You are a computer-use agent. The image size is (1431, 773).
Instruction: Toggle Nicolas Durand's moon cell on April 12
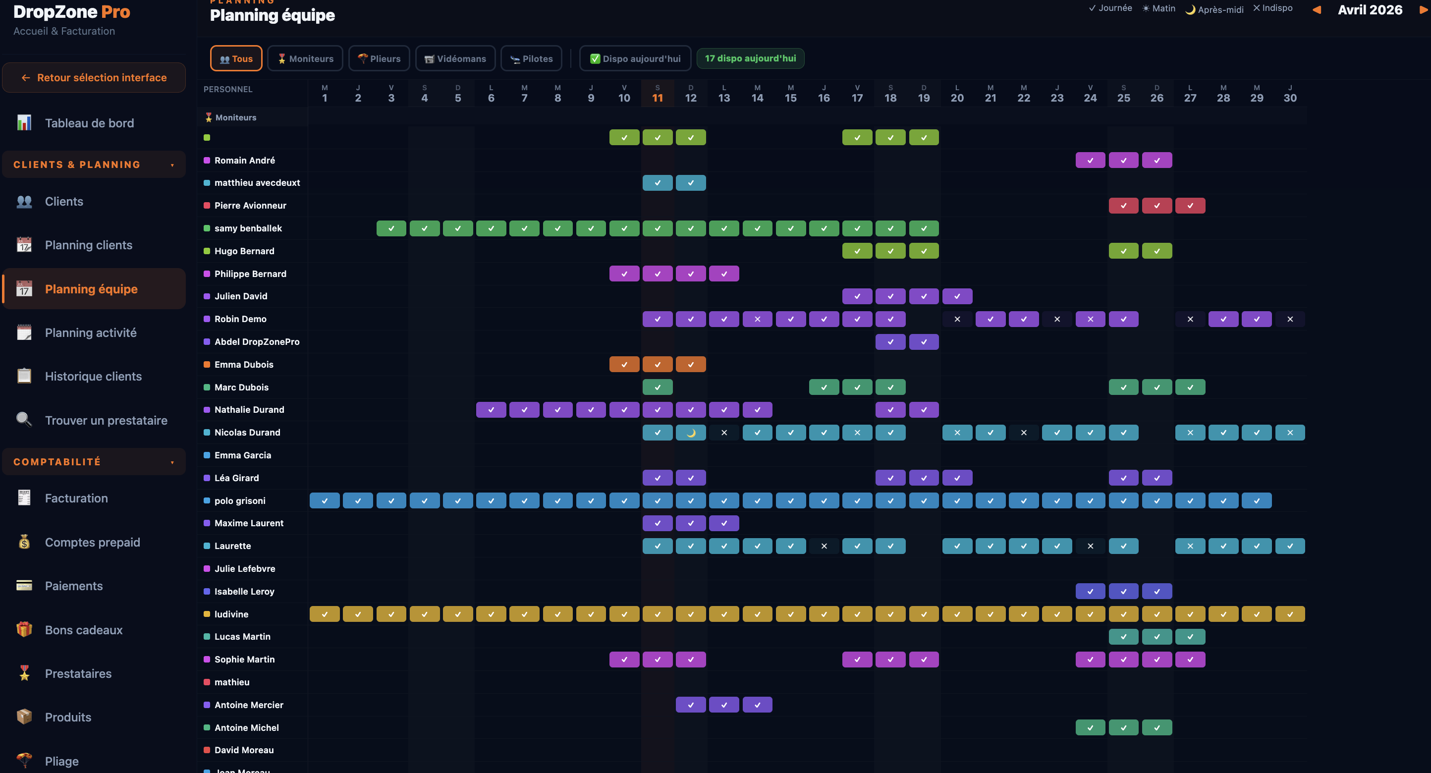pos(691,433)
